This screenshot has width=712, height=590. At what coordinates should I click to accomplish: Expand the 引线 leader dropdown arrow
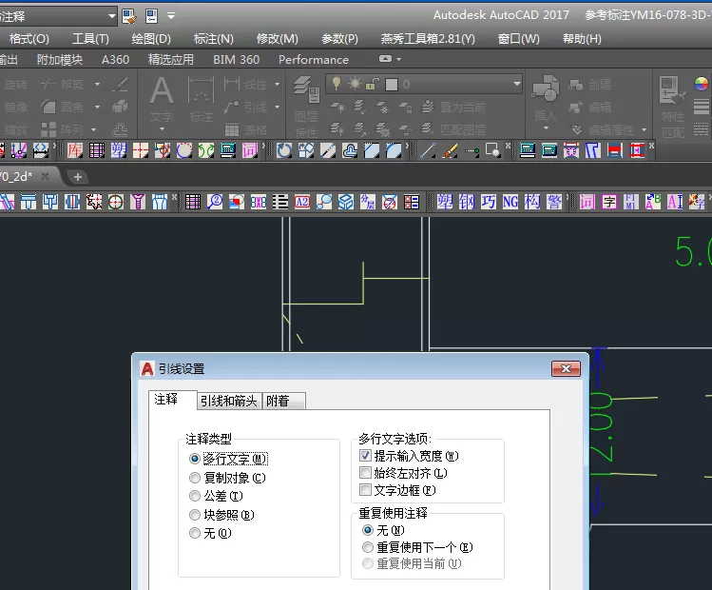(x=278, y=108)
